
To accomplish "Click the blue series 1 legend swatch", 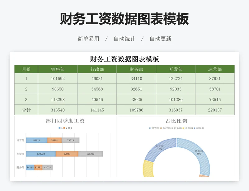I will (59, 128).
